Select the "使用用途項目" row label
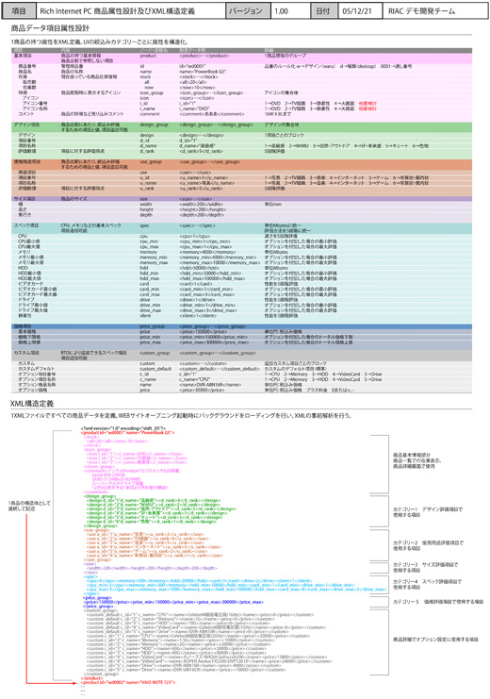Screen dimensions: 490x699 [27, 161]
